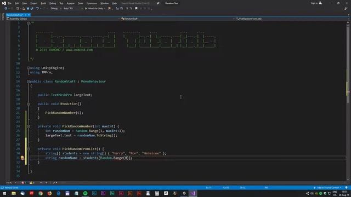Click the Sign in link
Screen dimensions: 351x197
314,3
